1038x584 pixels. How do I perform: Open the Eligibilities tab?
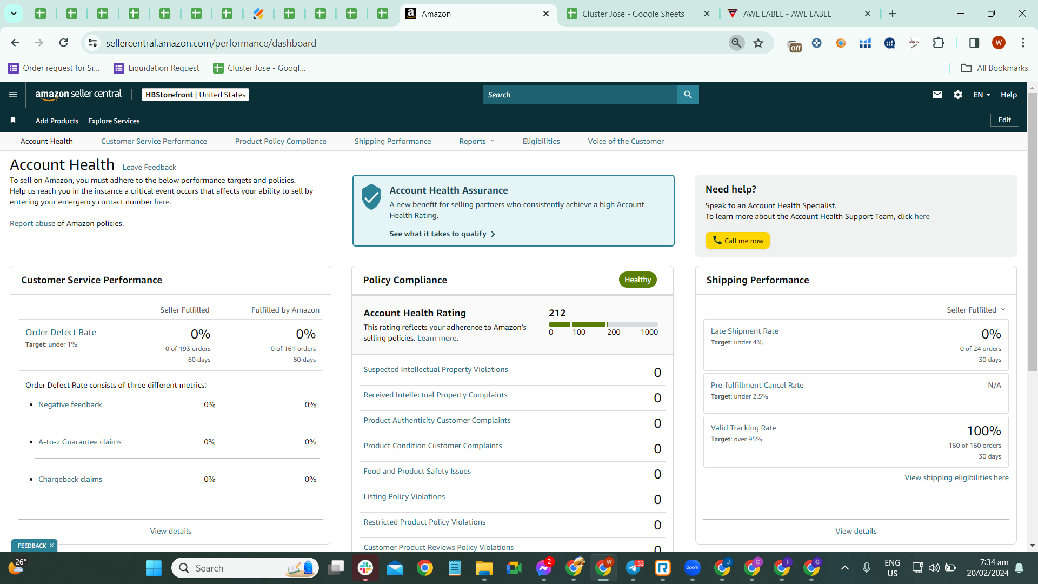541,141
